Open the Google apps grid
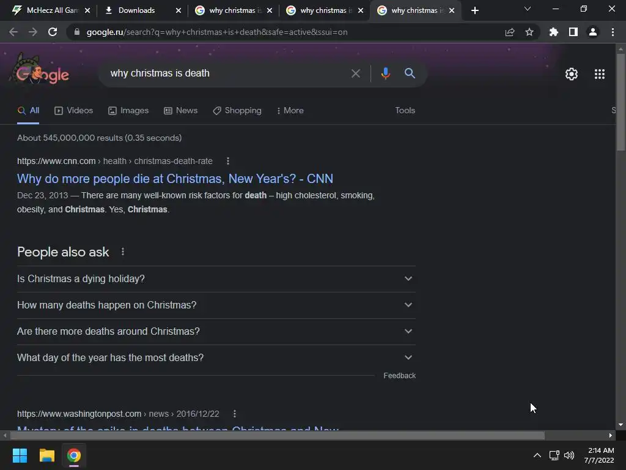The height and width of the screenshot is (470, 626). 599,74
